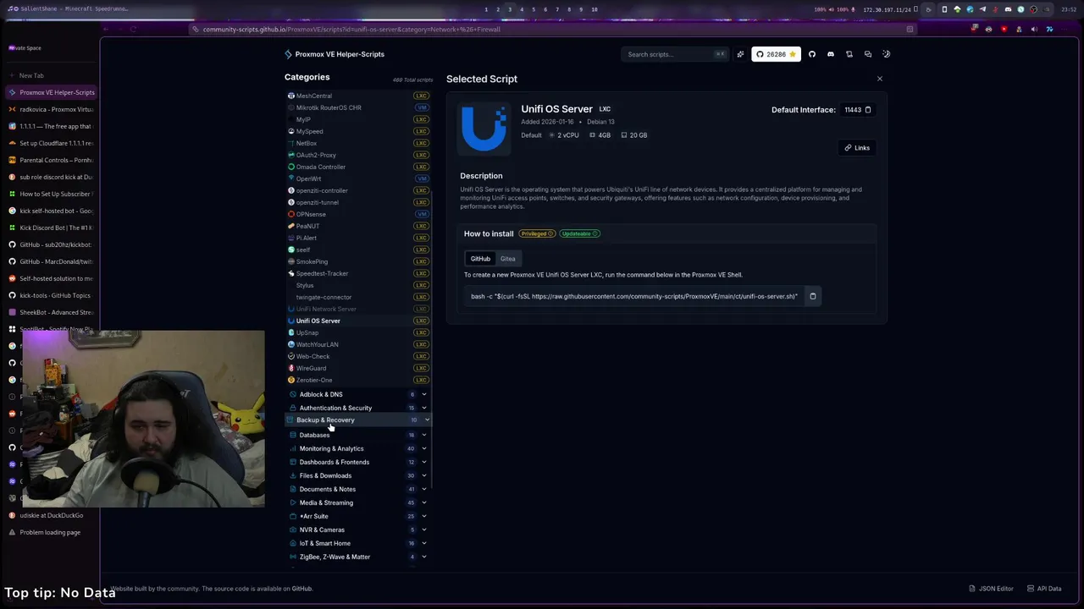This screenshot has width=1084, height=609.
Task: Expand the Files & Downloads category
Action: point(359,475)
